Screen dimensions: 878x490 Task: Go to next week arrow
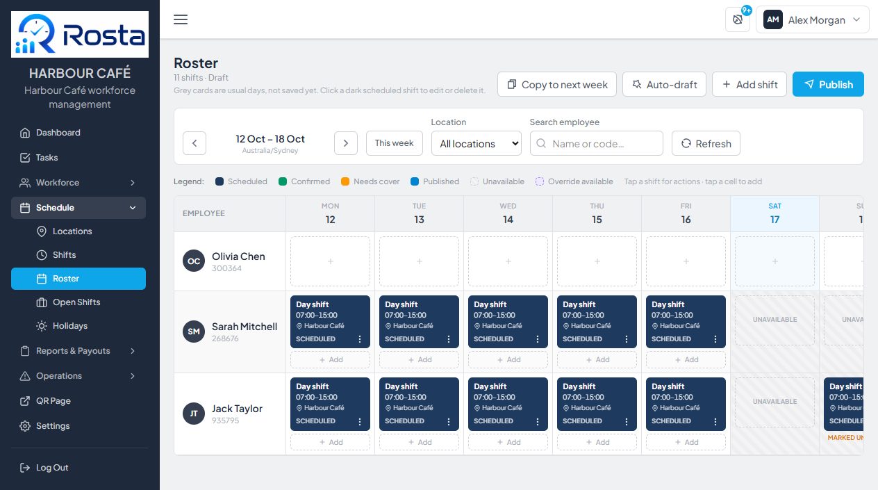click(346, 143)
